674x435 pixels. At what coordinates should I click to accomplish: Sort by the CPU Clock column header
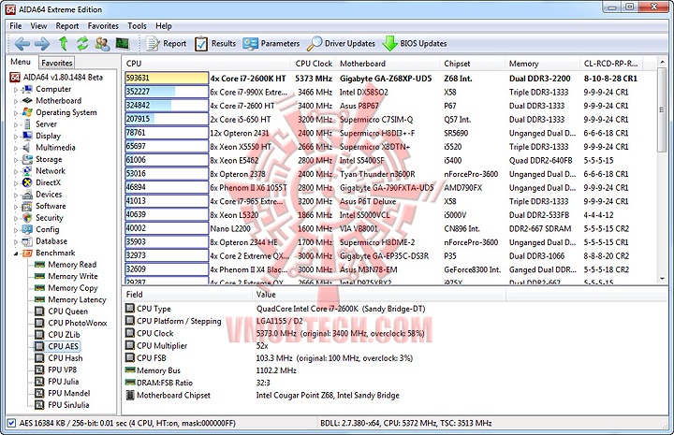(x=314, y=63)
